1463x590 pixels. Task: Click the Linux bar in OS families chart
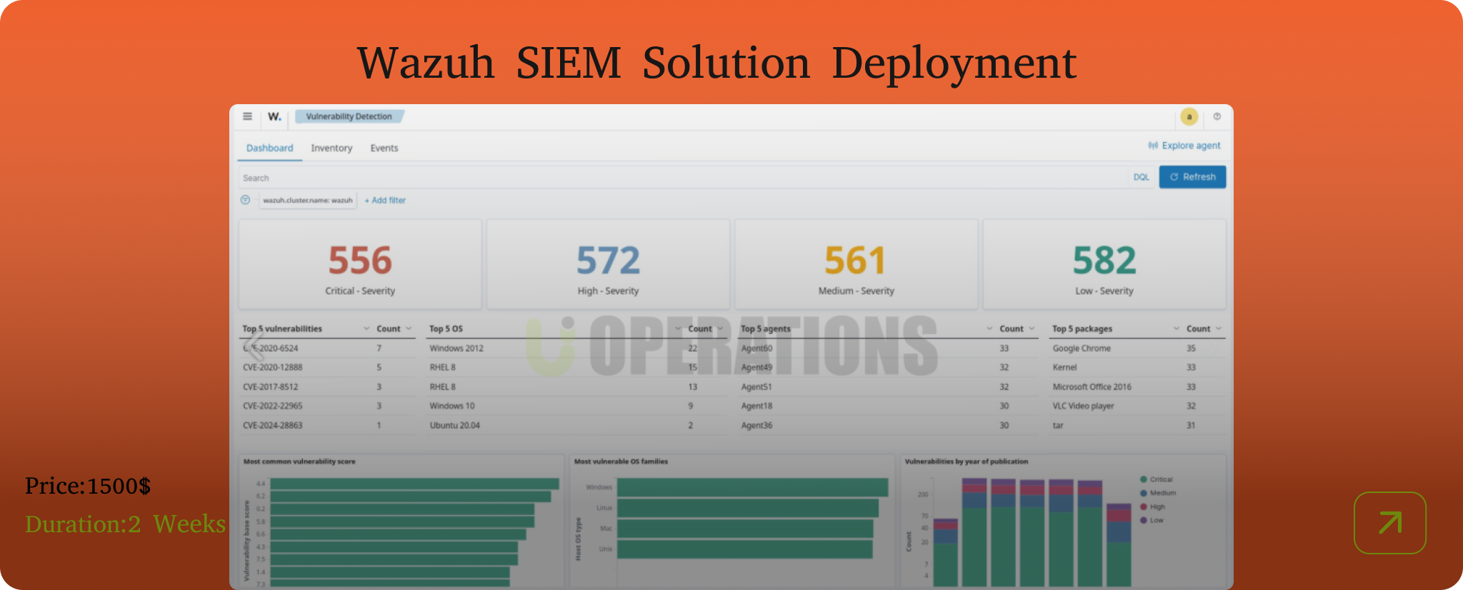pyautogui.click(x=748, y=508)
